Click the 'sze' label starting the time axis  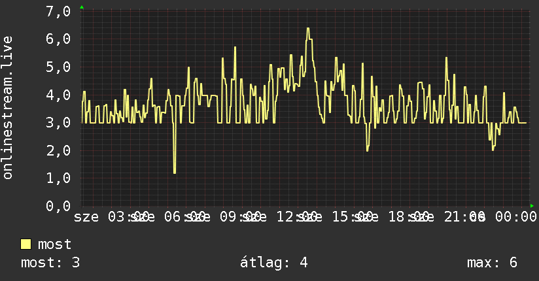86,217
